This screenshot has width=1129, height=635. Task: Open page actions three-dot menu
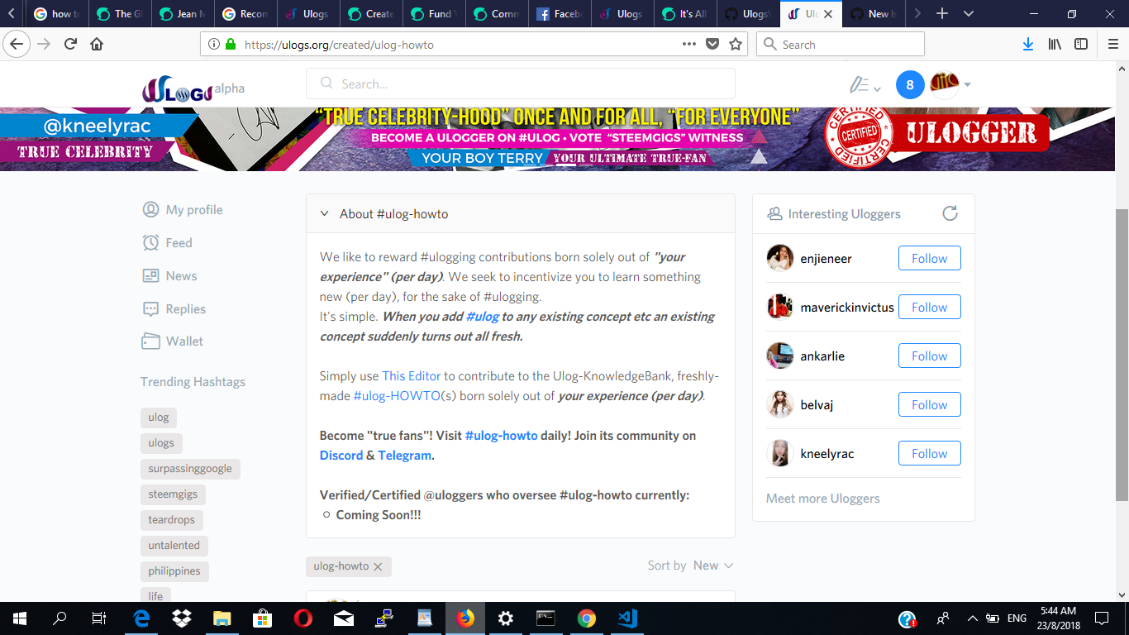point(689,45)
